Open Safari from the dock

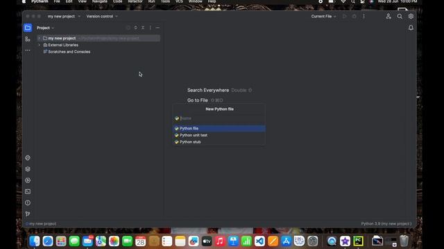click(48, 241)
